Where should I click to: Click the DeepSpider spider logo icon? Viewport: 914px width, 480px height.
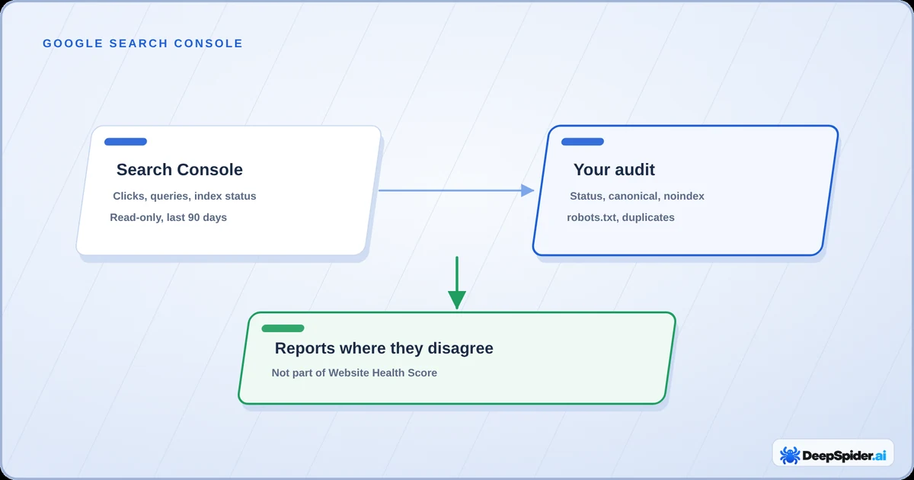pyautogui.click(x=790, y=455)
